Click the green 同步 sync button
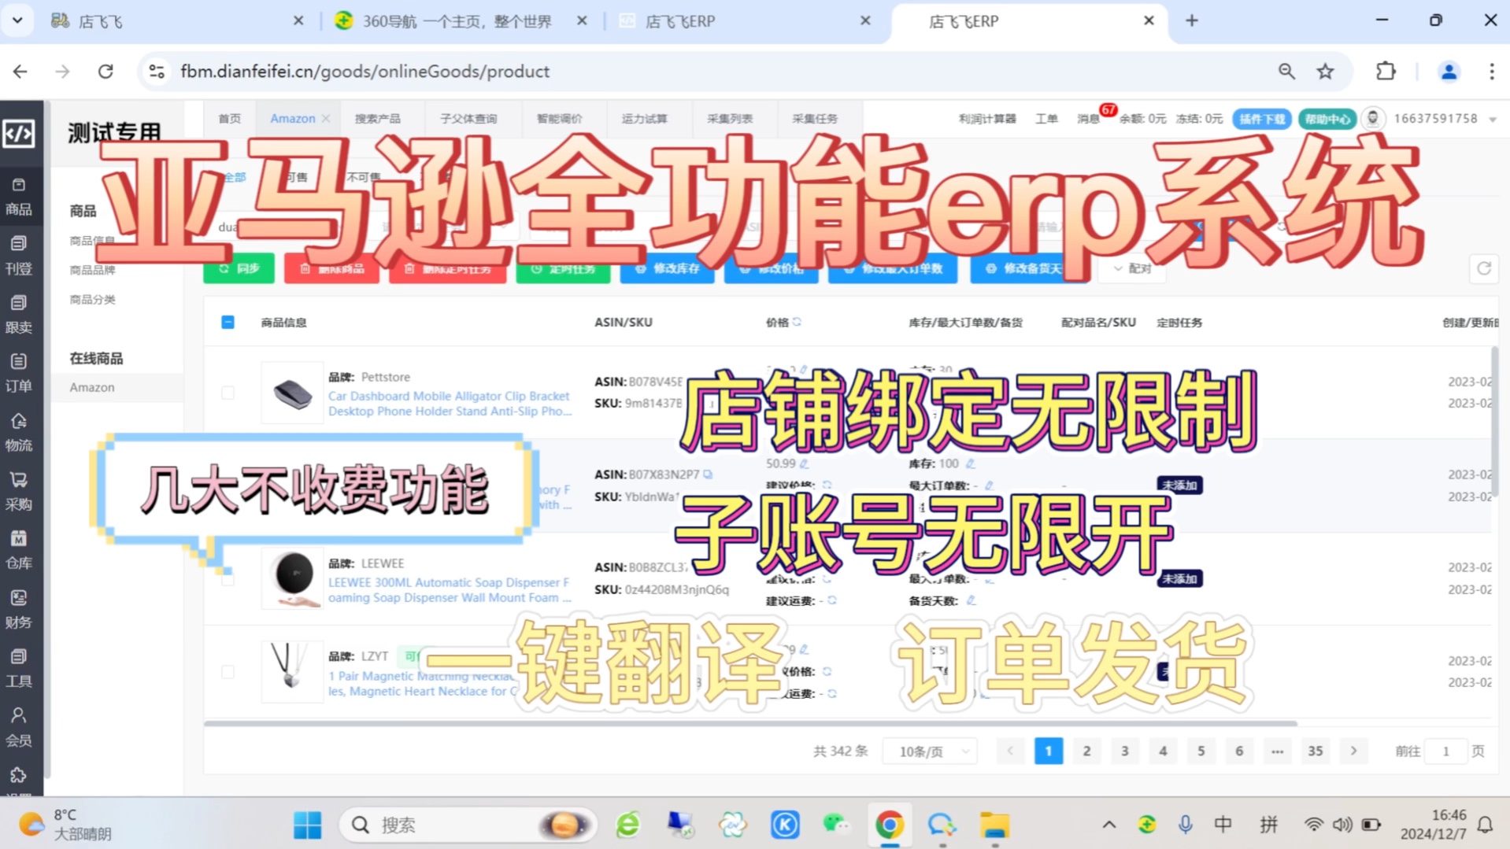1510x849 pixels. click(x=239, y=268)
